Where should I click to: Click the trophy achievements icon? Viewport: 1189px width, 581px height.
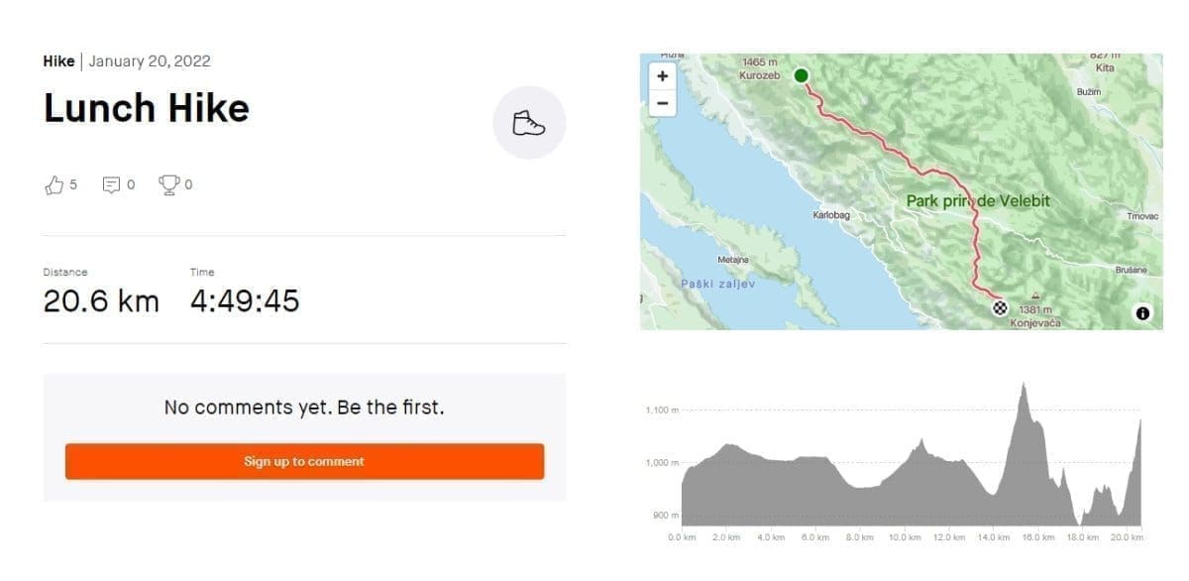pyautogui.click(x=169, y=184)
